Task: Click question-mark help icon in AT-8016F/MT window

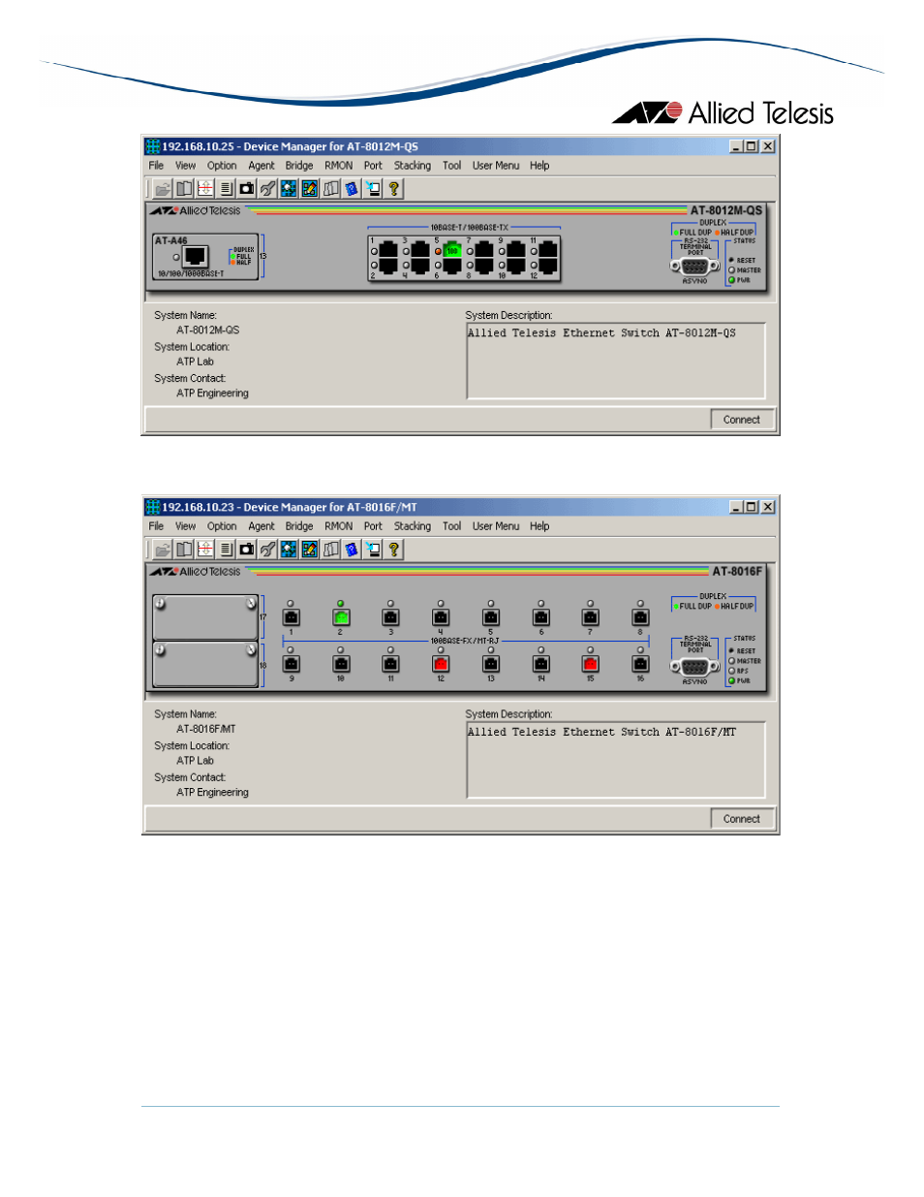Action: (394, 550)
